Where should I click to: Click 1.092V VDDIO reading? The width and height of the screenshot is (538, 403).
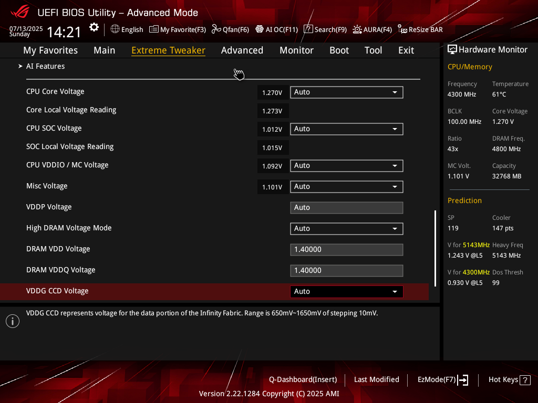(x=273, y=166)
